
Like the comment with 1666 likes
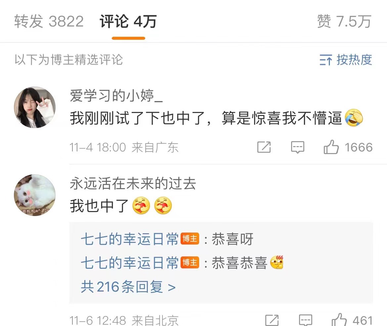pyautogui.click(x=331, y=147)
